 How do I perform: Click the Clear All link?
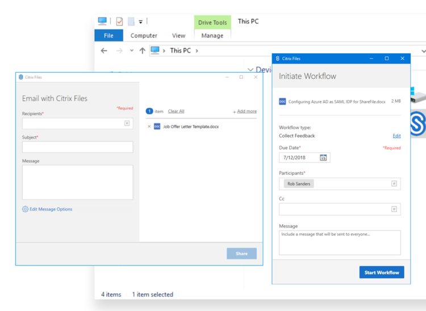176,111
